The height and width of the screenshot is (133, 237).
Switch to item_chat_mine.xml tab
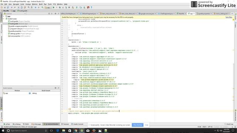108,14
